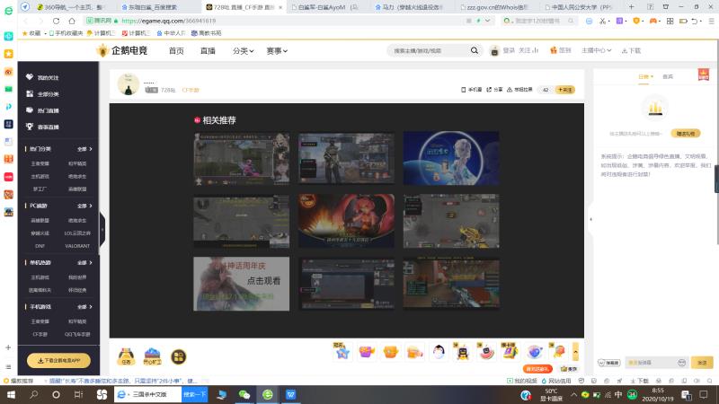Image resolution: width=719 pixels, height=404 pixels.
Task: Click the 下载企鹅电竞APP button
Action: (x=58, y=361)
